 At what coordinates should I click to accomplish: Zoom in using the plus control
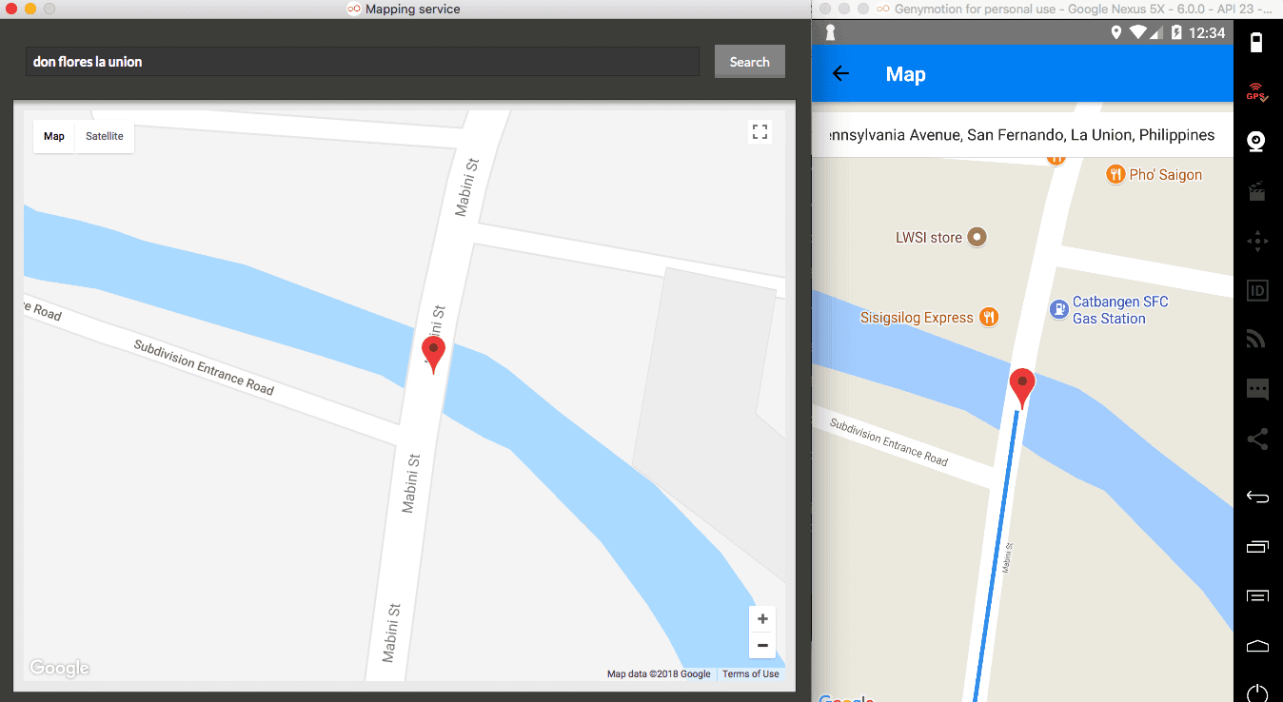[x=761, y=618]
